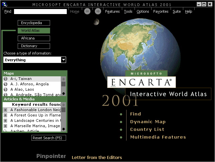215x162 pixels.
Task: Open the Favorites menu
Action: (161, 11)
